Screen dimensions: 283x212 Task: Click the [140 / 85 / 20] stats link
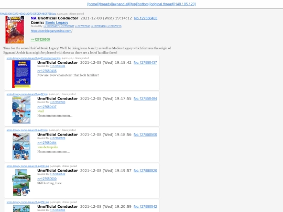(185, 4)
